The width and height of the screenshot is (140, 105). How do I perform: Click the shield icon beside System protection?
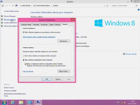[2, 23]
